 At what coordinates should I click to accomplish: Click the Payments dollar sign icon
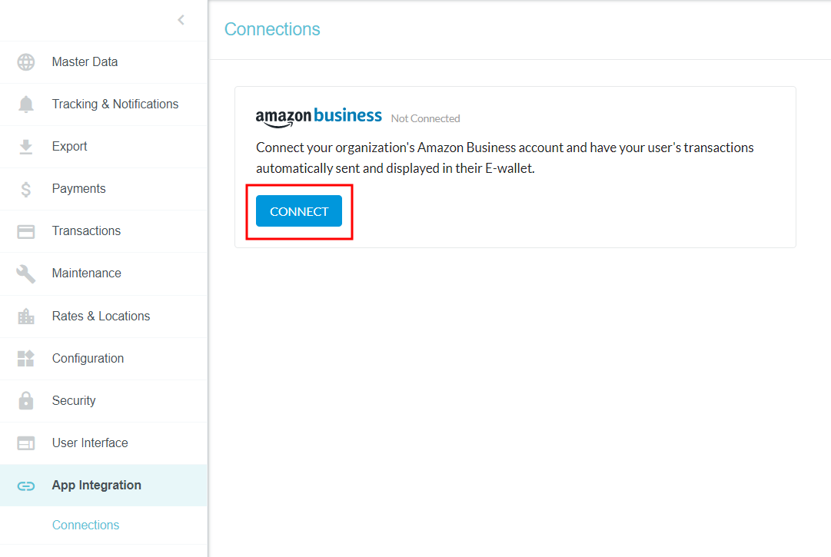26,189
